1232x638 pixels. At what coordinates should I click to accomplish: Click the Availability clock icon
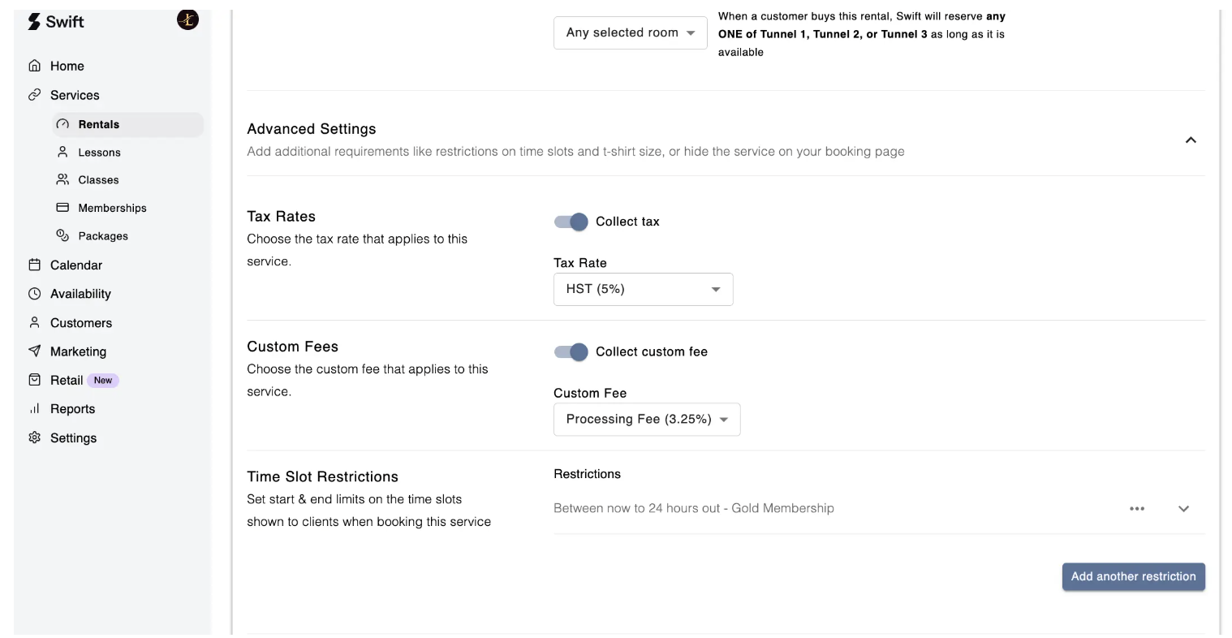click(x=34, y=294)
